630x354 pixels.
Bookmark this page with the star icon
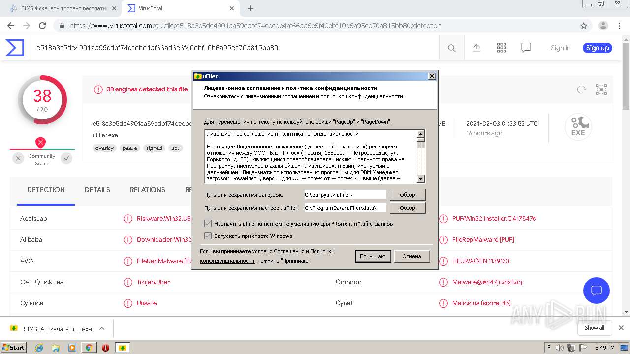pos(584,26)
